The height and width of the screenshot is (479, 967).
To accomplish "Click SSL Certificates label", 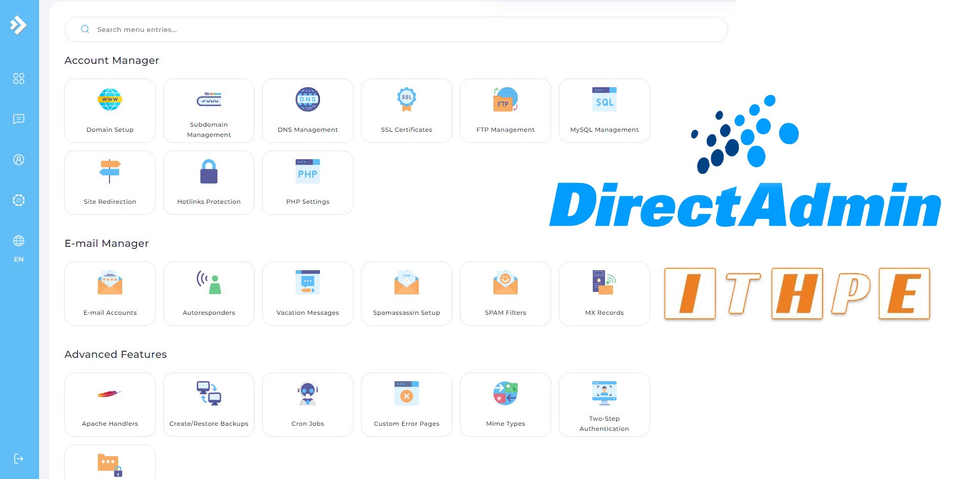I will pos(407,130).
